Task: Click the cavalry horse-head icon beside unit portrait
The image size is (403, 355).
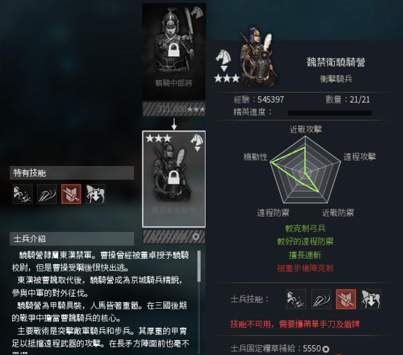Action: (x=223, y=59)
